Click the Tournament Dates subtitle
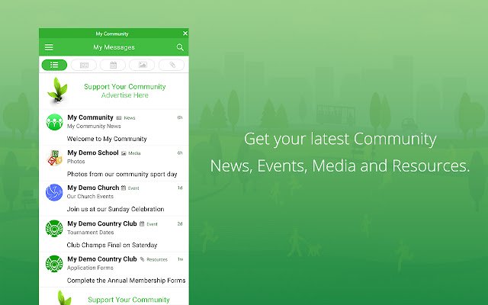The width and height of the screenshot is (488, 305). coord(91,233)
